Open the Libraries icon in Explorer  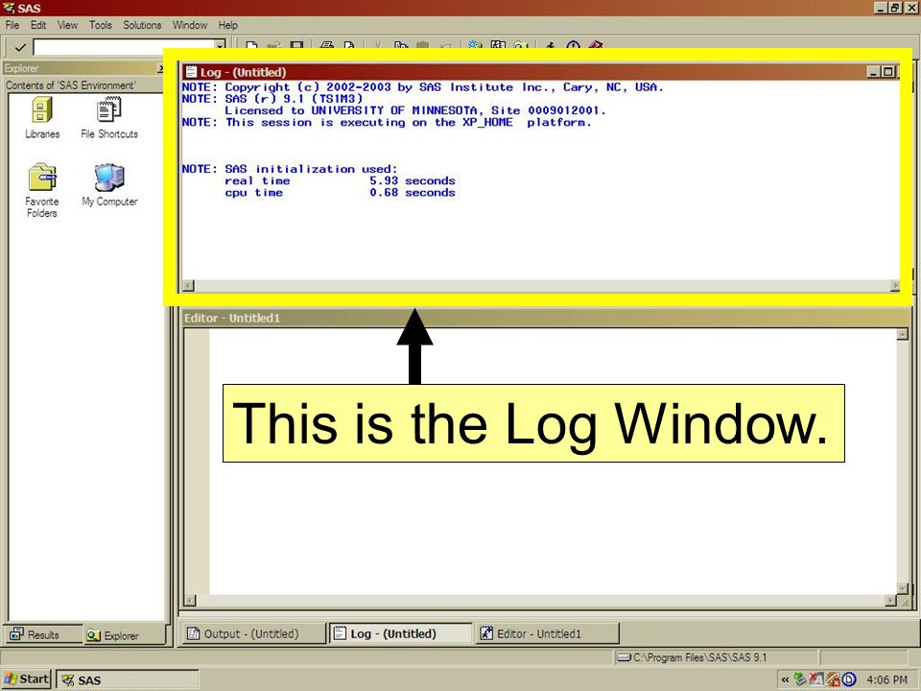pyautogui.click(x=41, y=117)
